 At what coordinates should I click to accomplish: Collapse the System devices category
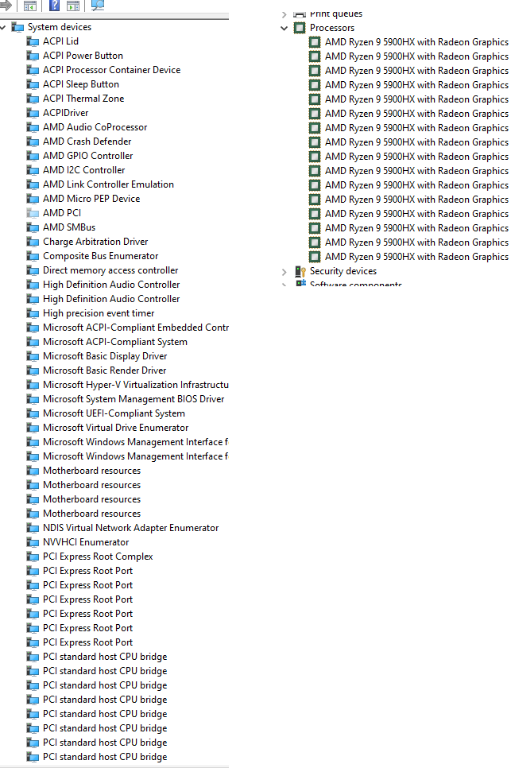(3, 27)
